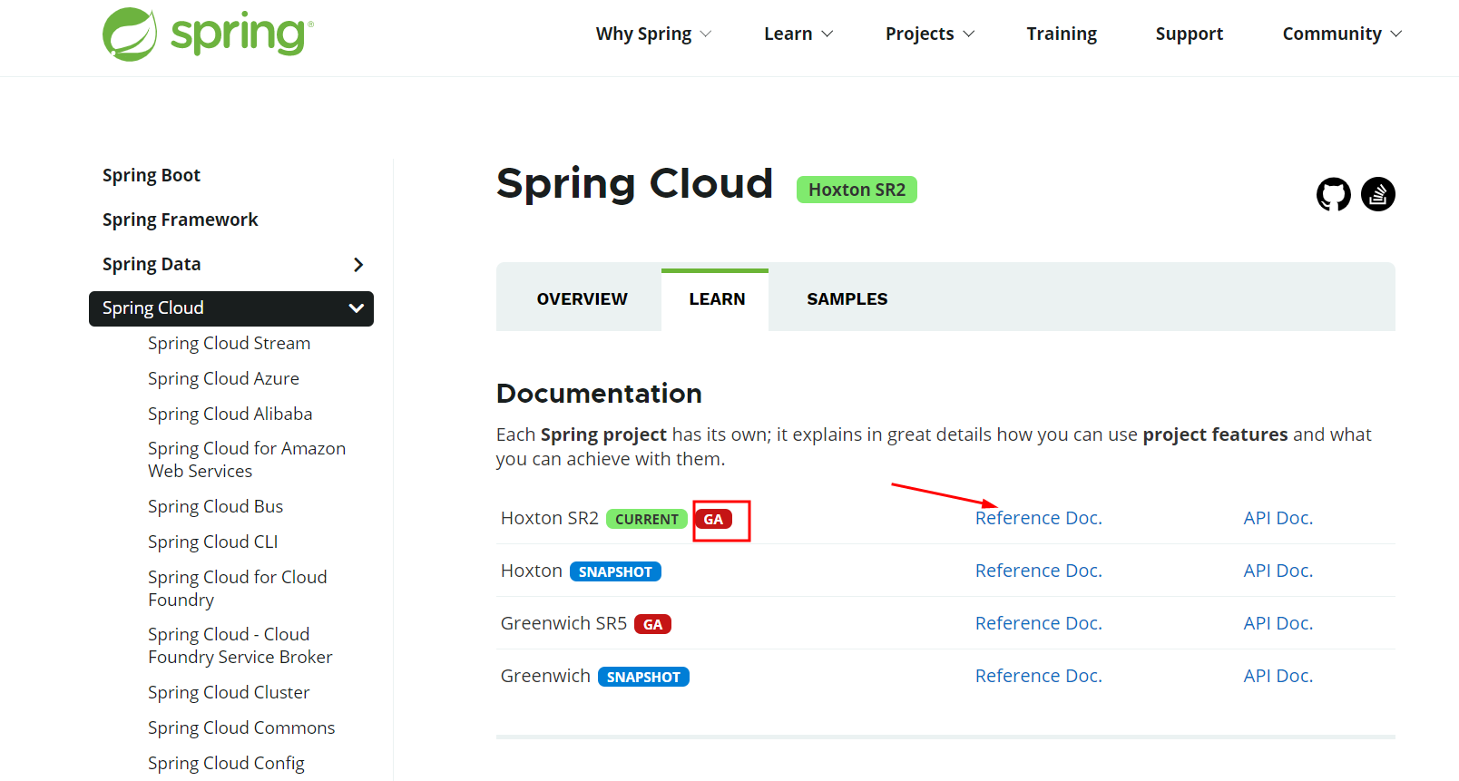Open Hoxton SR2 API Doc.
This screenshot has width=1459, height=781.
click(1278, 518)
